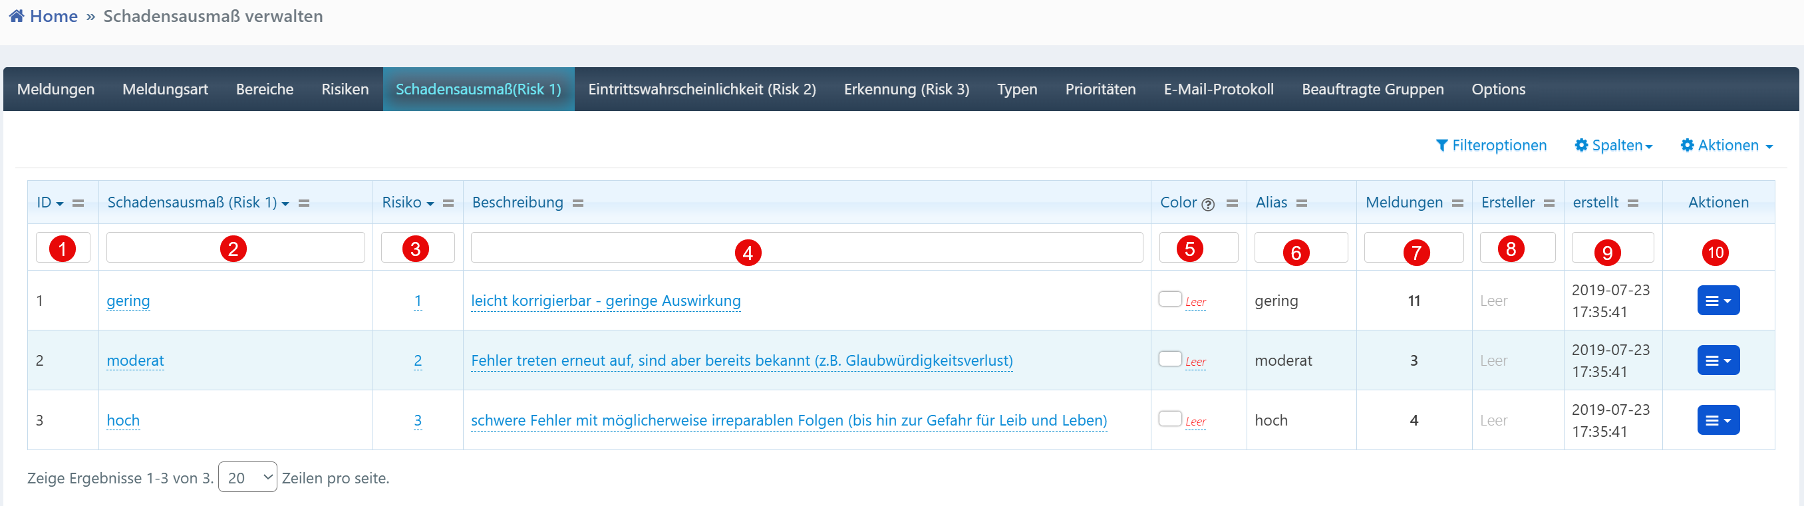
Task: Click the handle icon next to erstellt header
Action: coord(1632,203)
